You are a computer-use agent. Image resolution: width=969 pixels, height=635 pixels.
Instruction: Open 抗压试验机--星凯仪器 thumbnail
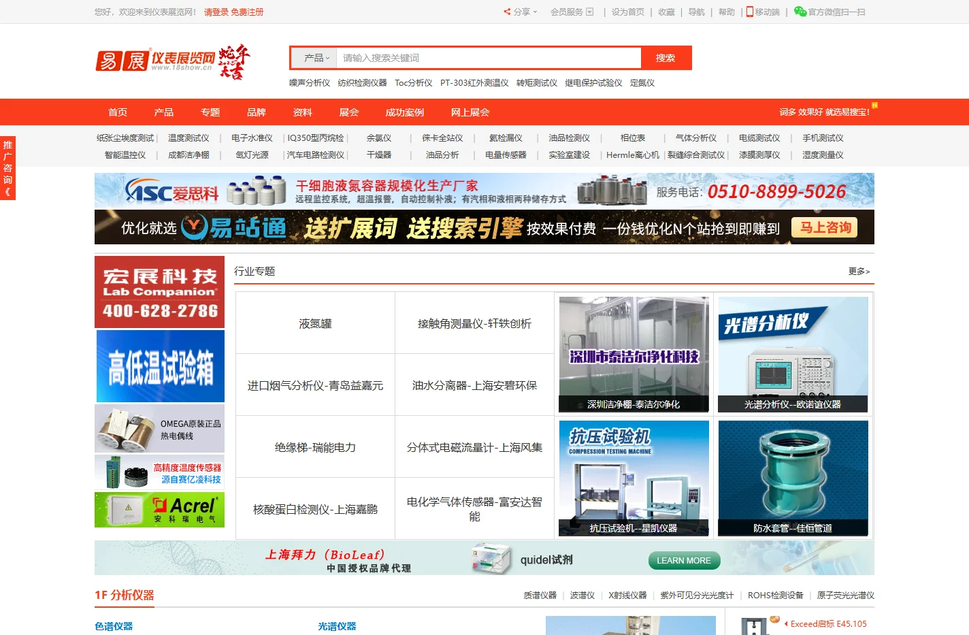tap(634, 478)
